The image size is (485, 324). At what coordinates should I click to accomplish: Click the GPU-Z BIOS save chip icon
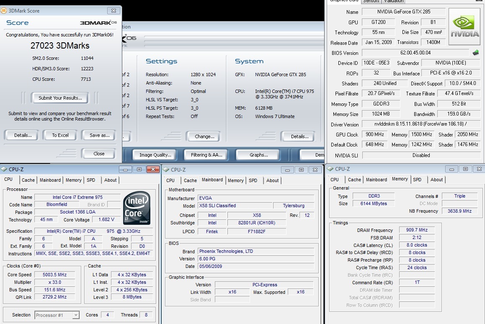[476, 53]
